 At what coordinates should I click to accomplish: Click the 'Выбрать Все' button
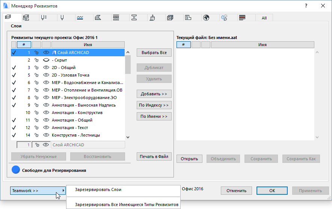tap(154, 53)
